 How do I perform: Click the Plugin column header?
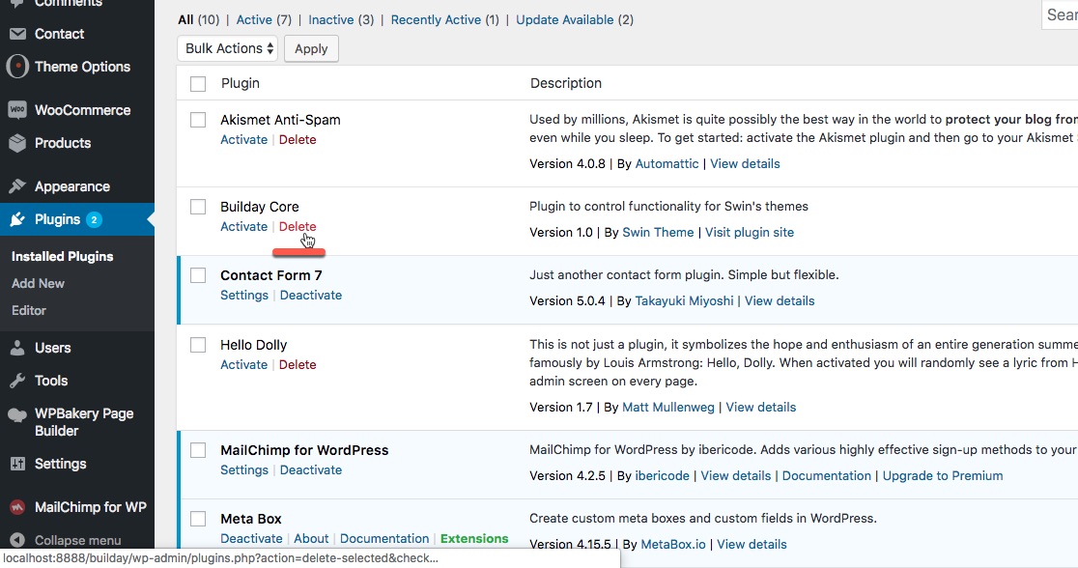tap(240, 83)
